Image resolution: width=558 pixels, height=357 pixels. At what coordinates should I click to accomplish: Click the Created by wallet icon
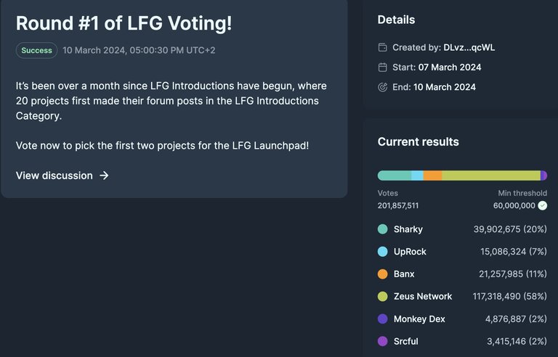[x=383, y=47]
